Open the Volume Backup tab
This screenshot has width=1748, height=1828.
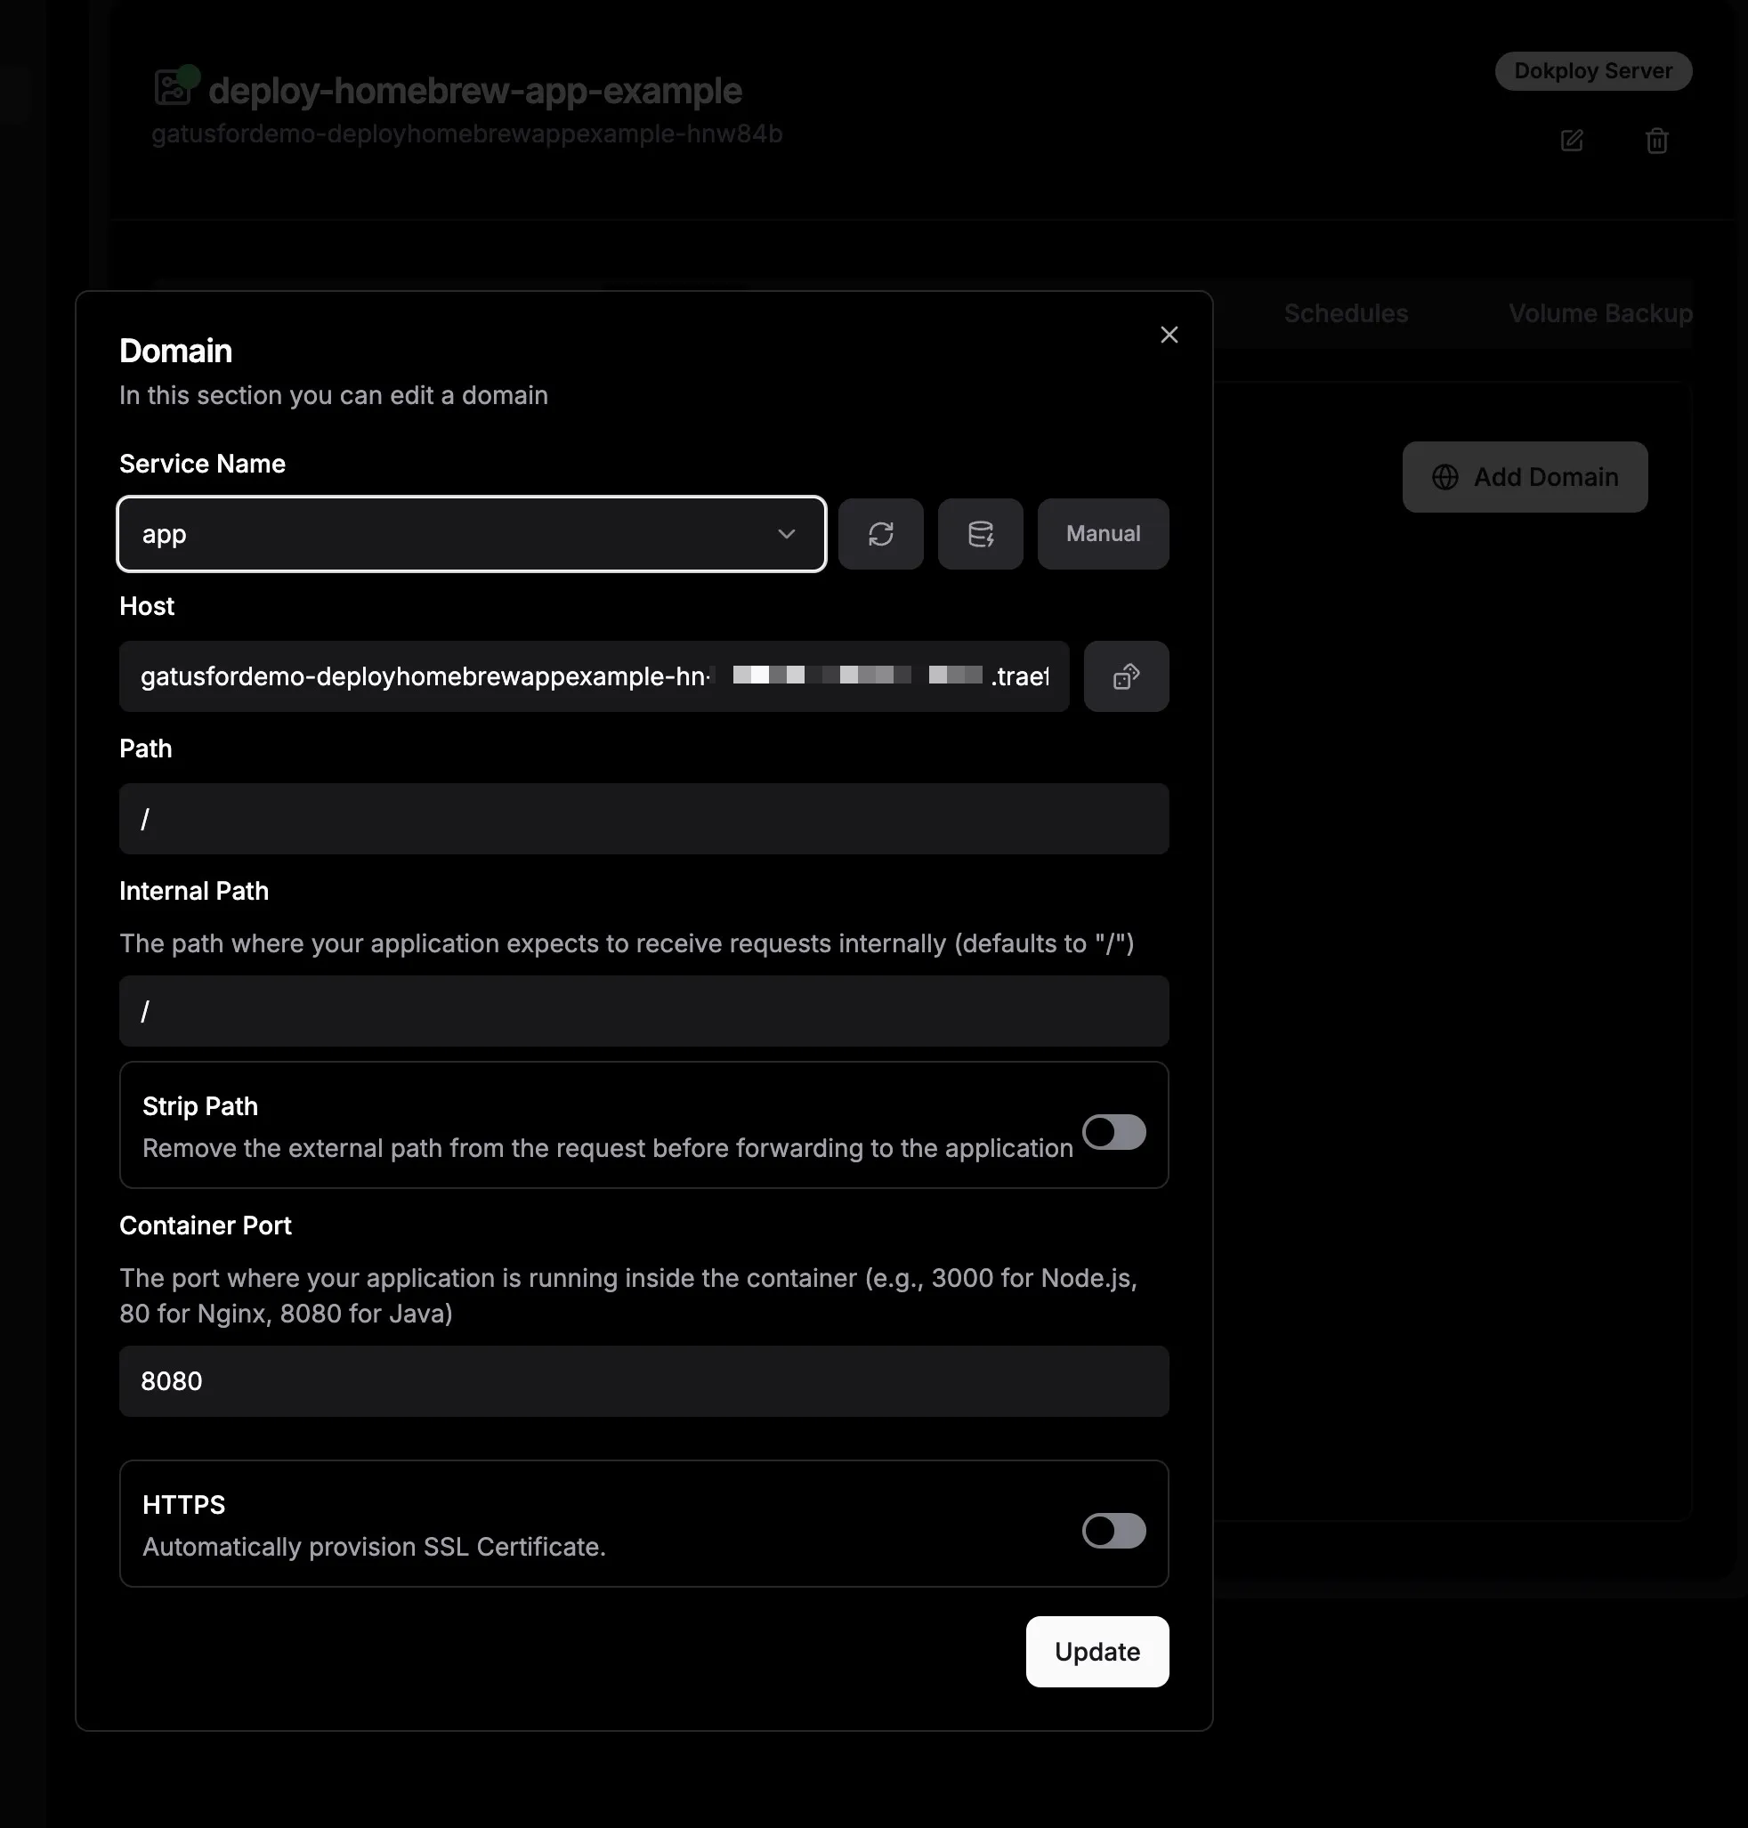coord(1598,313)
